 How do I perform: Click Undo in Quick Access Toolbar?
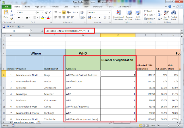pyautogui.click(x=8, y=27)
